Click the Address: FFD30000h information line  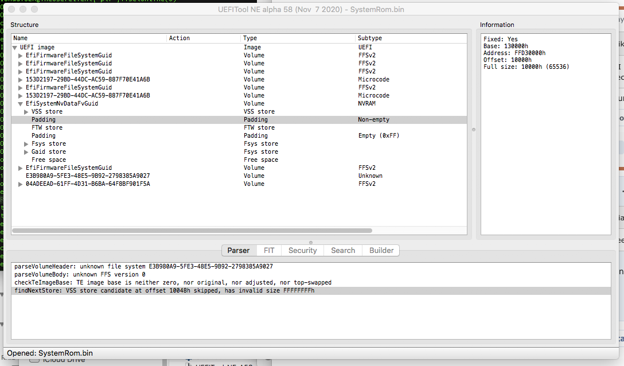(514, 53)
